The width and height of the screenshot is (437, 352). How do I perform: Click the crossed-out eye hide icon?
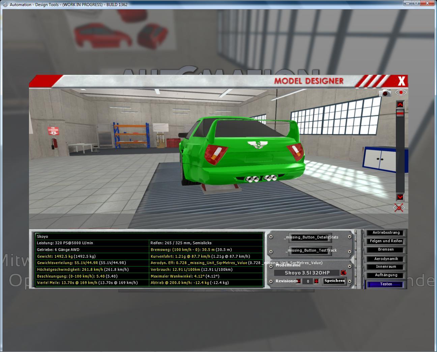399,208
